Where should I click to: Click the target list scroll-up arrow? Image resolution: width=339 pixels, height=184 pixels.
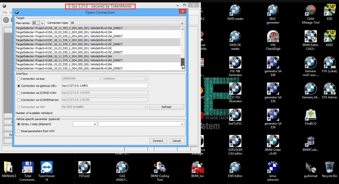point(183,29)
